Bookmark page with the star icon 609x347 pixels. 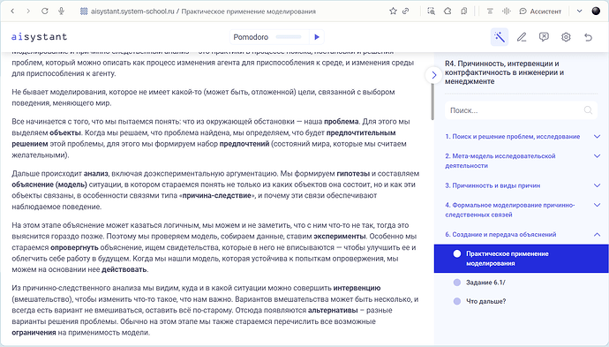393,11
